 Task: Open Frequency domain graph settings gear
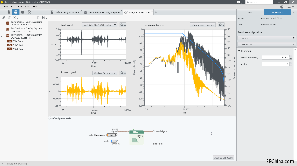pyautogui.click(x=221, y=25)
